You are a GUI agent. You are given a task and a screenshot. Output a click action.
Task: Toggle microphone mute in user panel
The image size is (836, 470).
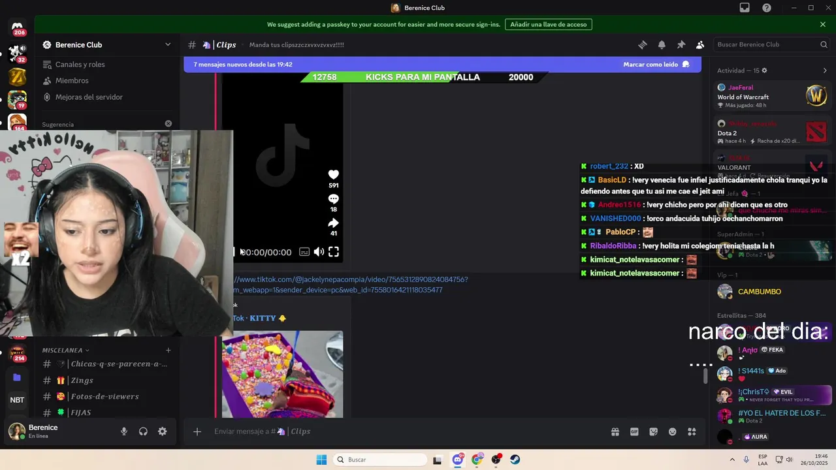(124, 431)
